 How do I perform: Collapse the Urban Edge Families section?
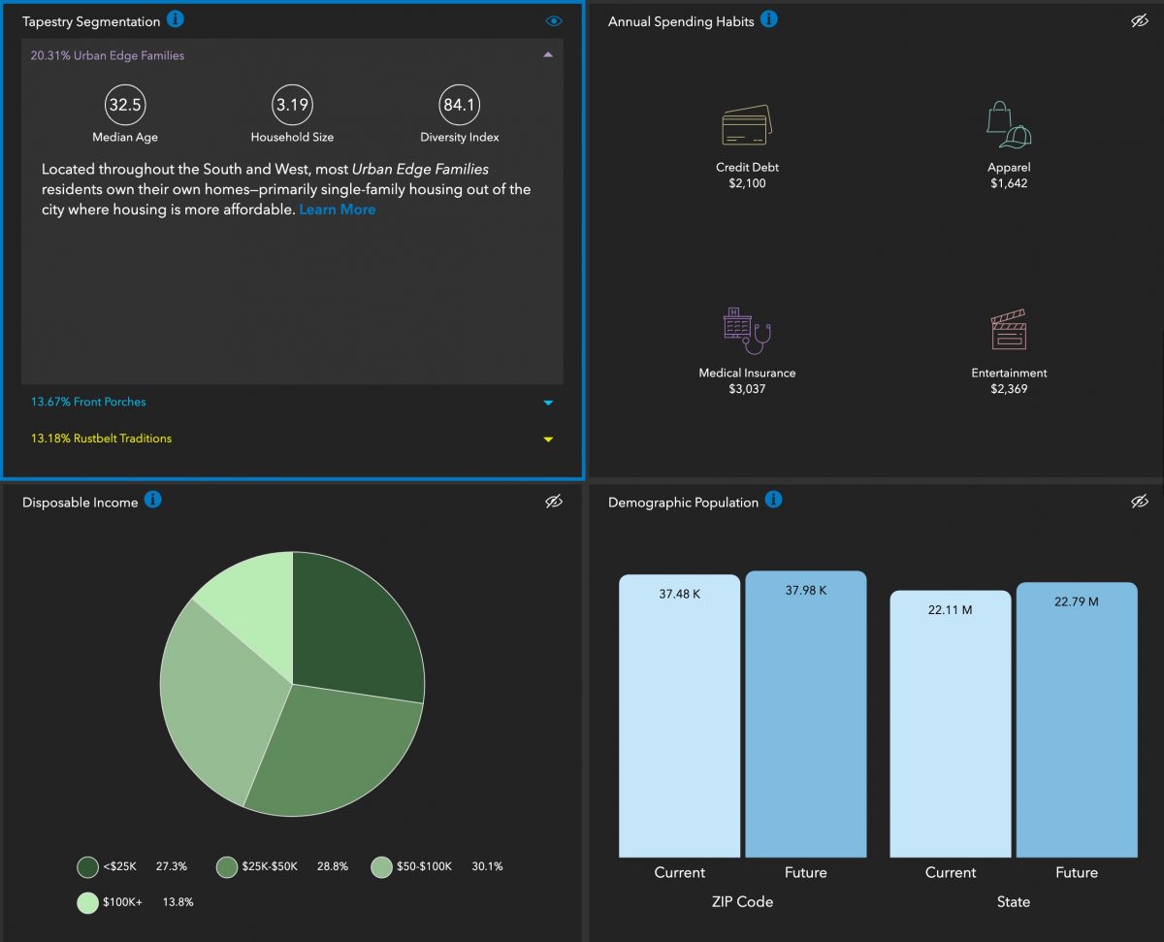[x=548, y=55]
